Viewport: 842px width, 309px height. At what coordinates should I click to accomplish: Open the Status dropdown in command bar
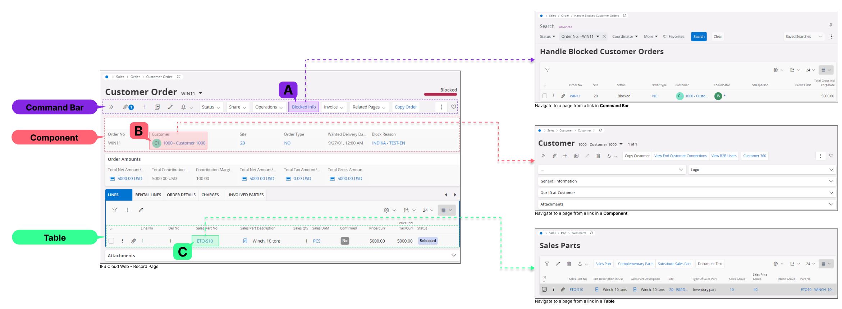(211, 107)
